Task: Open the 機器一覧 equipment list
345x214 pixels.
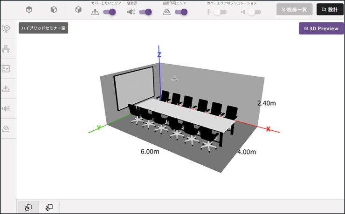Action: [x=294, y=9]
